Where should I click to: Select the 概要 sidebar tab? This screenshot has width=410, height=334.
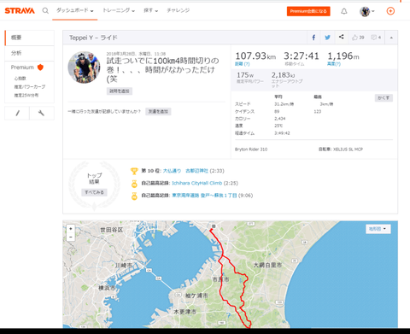point(29,38)
